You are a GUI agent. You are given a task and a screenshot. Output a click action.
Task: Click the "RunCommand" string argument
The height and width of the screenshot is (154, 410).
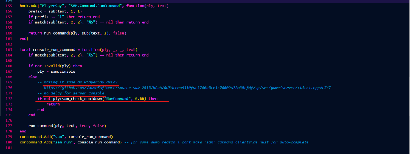pyautogui.click(x=118, y=99)
